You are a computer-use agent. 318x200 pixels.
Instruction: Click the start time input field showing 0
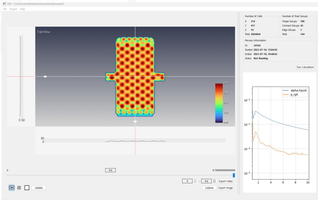pos(187,181)
